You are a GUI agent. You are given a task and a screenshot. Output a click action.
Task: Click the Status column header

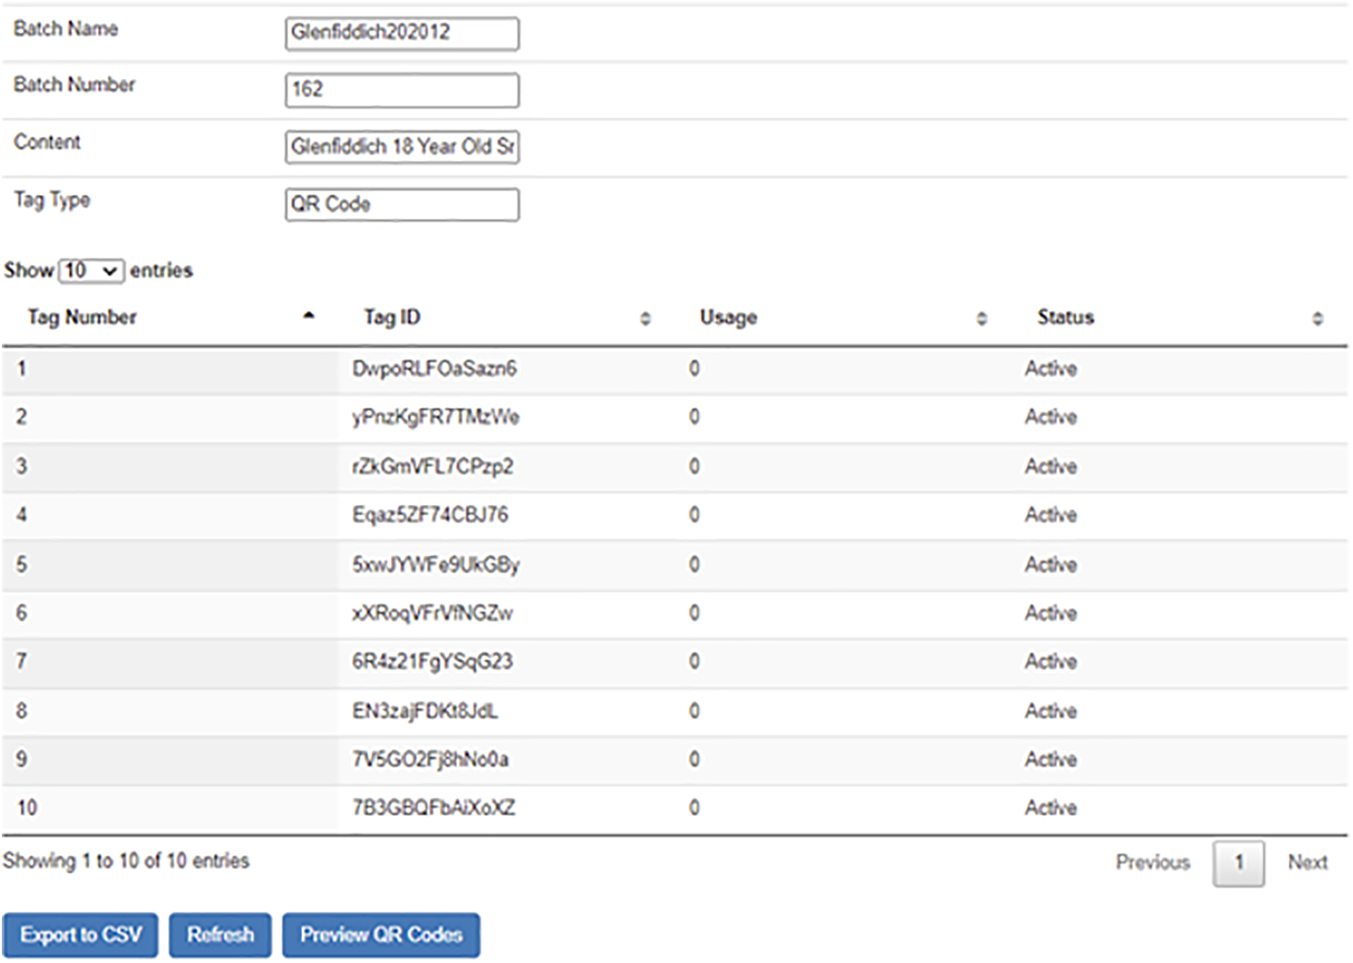tap(1065, 317)
